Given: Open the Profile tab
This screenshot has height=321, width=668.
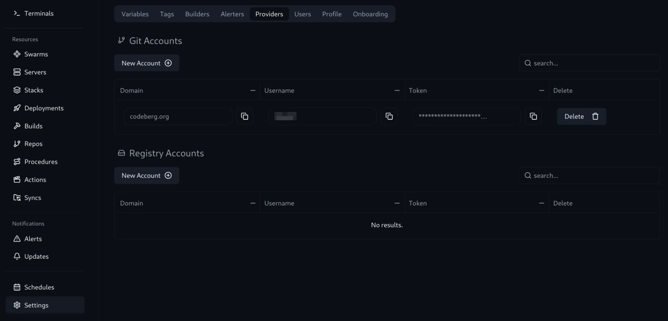Looking at the screenshot, I should (x=332, y=14).
